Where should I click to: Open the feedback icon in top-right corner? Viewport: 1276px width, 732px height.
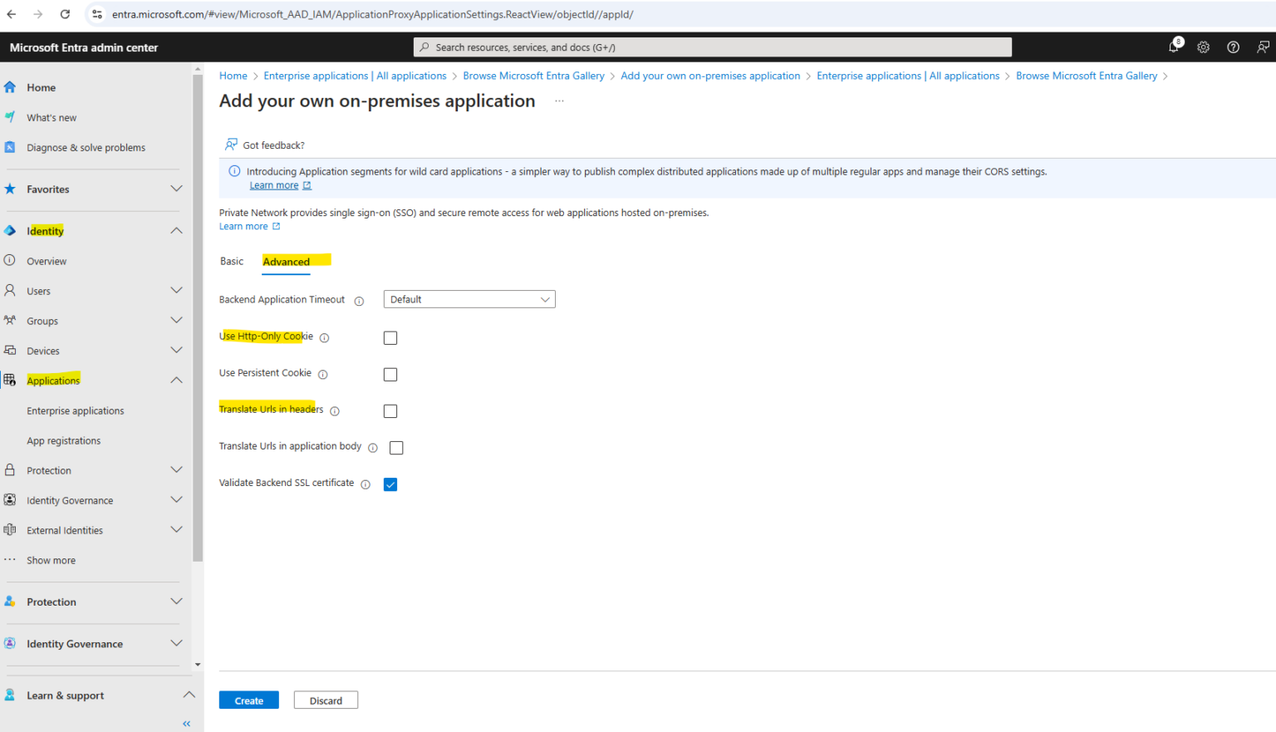pyautogui.click(x=1263, y=47)
